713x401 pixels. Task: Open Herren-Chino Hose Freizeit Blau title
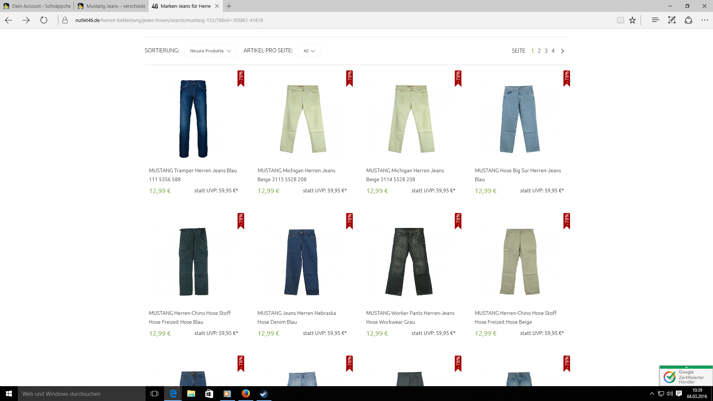coord(190,317)
